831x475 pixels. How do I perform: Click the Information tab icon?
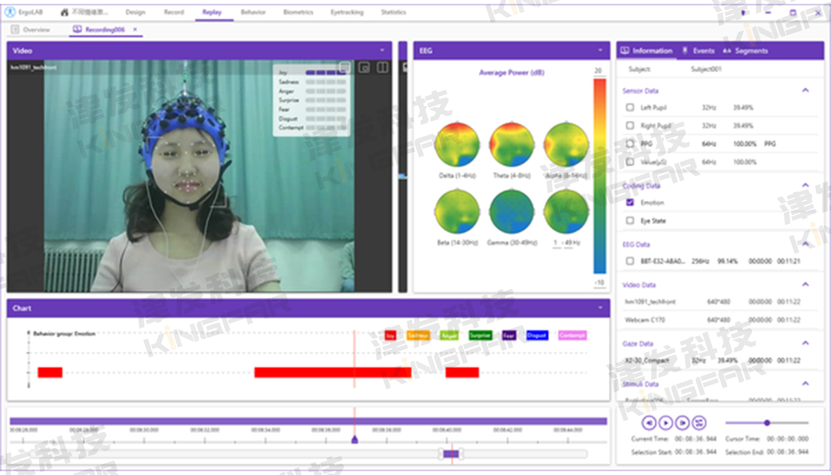(625, 50)
